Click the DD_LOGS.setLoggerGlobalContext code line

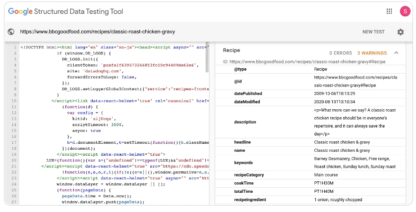click(135, 89)
